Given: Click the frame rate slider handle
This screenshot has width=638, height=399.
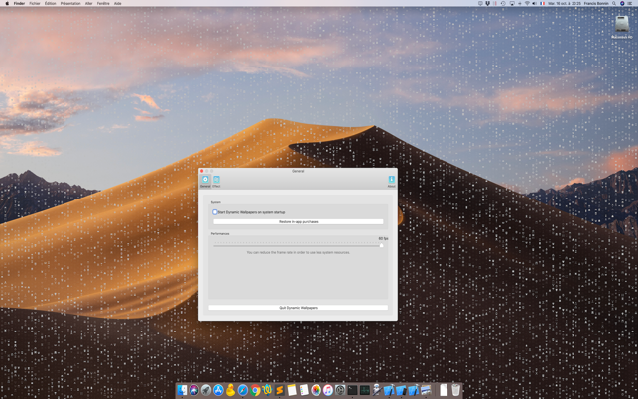Looking at the screenshot, I should (x=381, y=245).
